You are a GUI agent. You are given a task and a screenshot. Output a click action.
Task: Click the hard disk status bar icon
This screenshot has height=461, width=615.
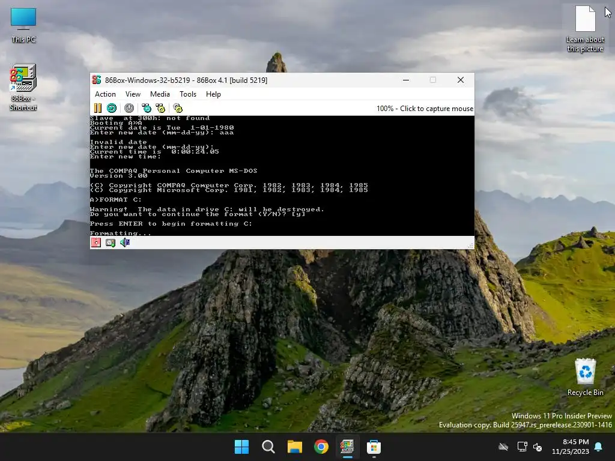coord(111,243)
